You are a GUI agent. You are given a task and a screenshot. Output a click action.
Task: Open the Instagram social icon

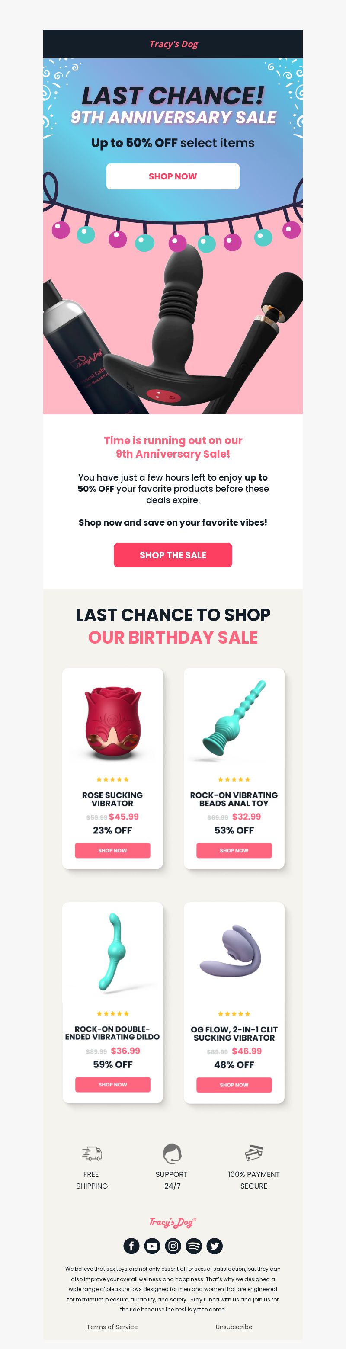click(x=173, y=1246)
